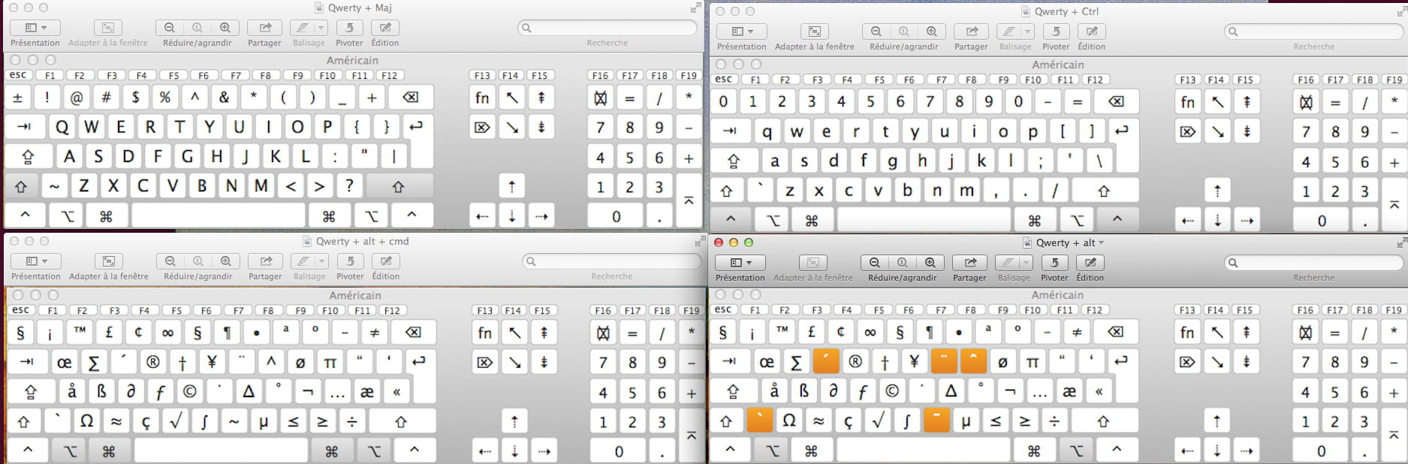This screenshot has width=1408, height=464.
Task: Expand Balisage arrow in Qwerty + alt + cmd
Action: (x=322, y=261)
